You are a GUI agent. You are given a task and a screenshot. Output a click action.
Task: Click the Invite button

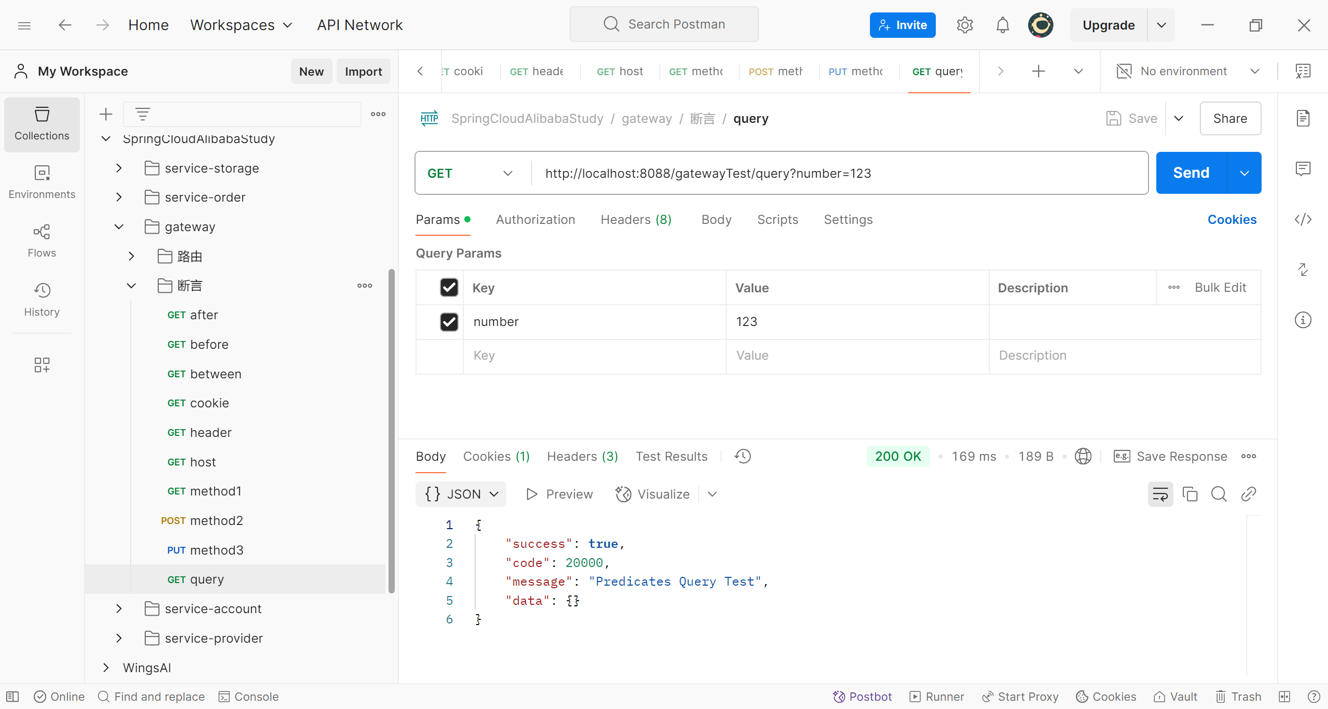(x=903, y=25)
